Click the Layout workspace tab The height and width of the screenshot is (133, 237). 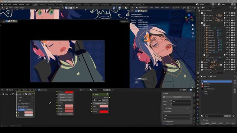tap(35, 5)
